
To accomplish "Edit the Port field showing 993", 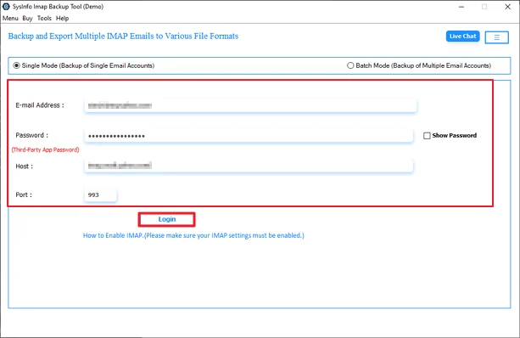I will [x=100, y=194].
